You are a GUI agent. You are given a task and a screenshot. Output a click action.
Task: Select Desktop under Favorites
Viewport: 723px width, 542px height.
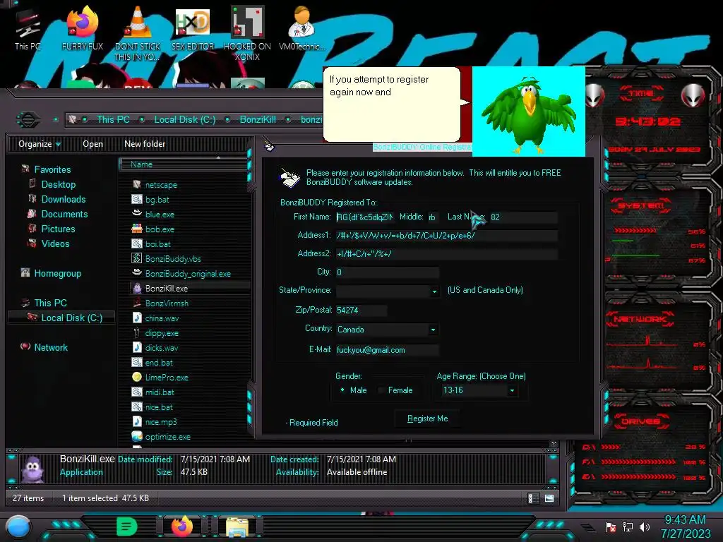tap(58, 184)
